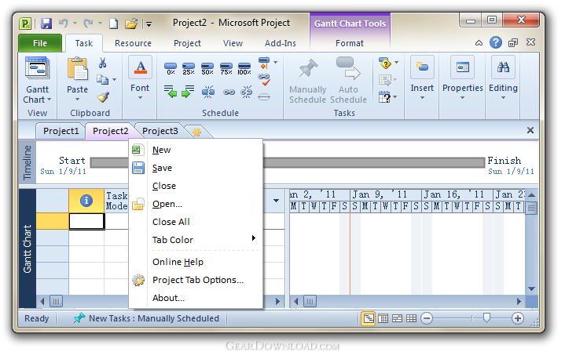The height and width of the screenshot is (352, 565).
Task: Click the Undo arrow icon
Action: coord(64,24)
